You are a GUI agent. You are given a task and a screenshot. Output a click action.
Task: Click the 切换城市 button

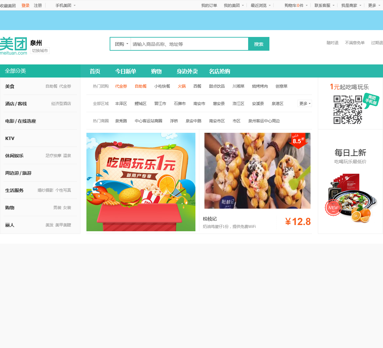(40, 50)
